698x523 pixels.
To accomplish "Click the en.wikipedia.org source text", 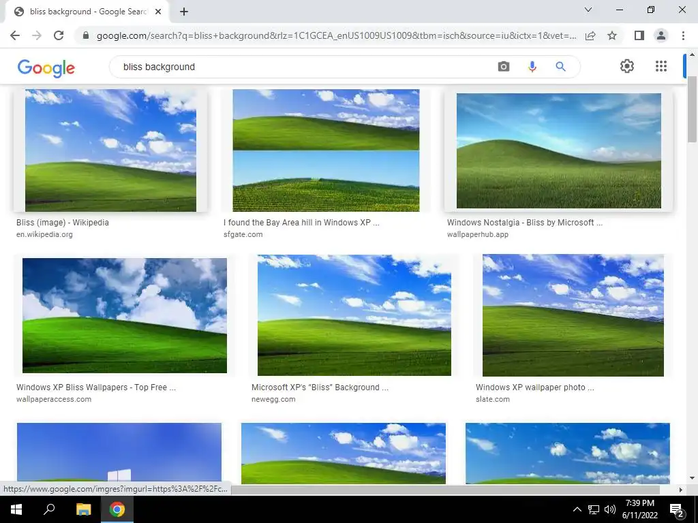I will 44,234.
